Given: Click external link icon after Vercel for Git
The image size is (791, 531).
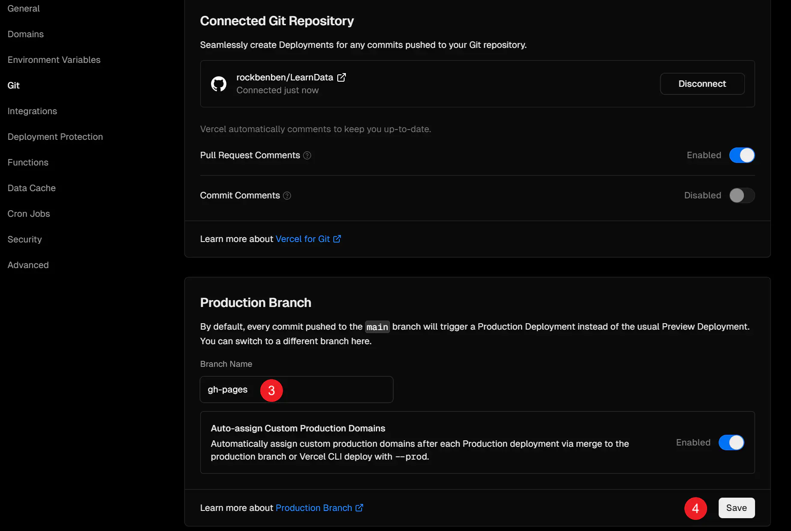Looking at the screenshot, I should 337,239.
